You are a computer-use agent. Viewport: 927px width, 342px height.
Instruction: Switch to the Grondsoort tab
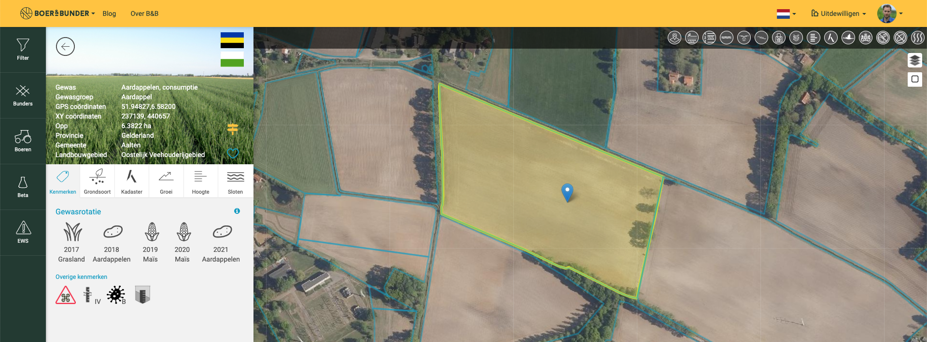97,182
